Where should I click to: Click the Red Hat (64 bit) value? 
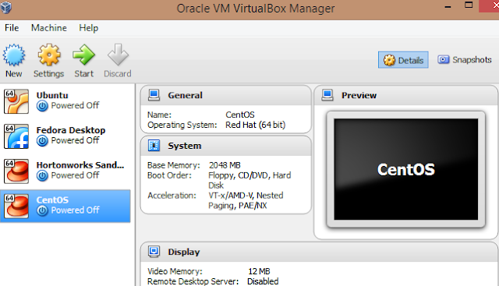tap(255, 125)
